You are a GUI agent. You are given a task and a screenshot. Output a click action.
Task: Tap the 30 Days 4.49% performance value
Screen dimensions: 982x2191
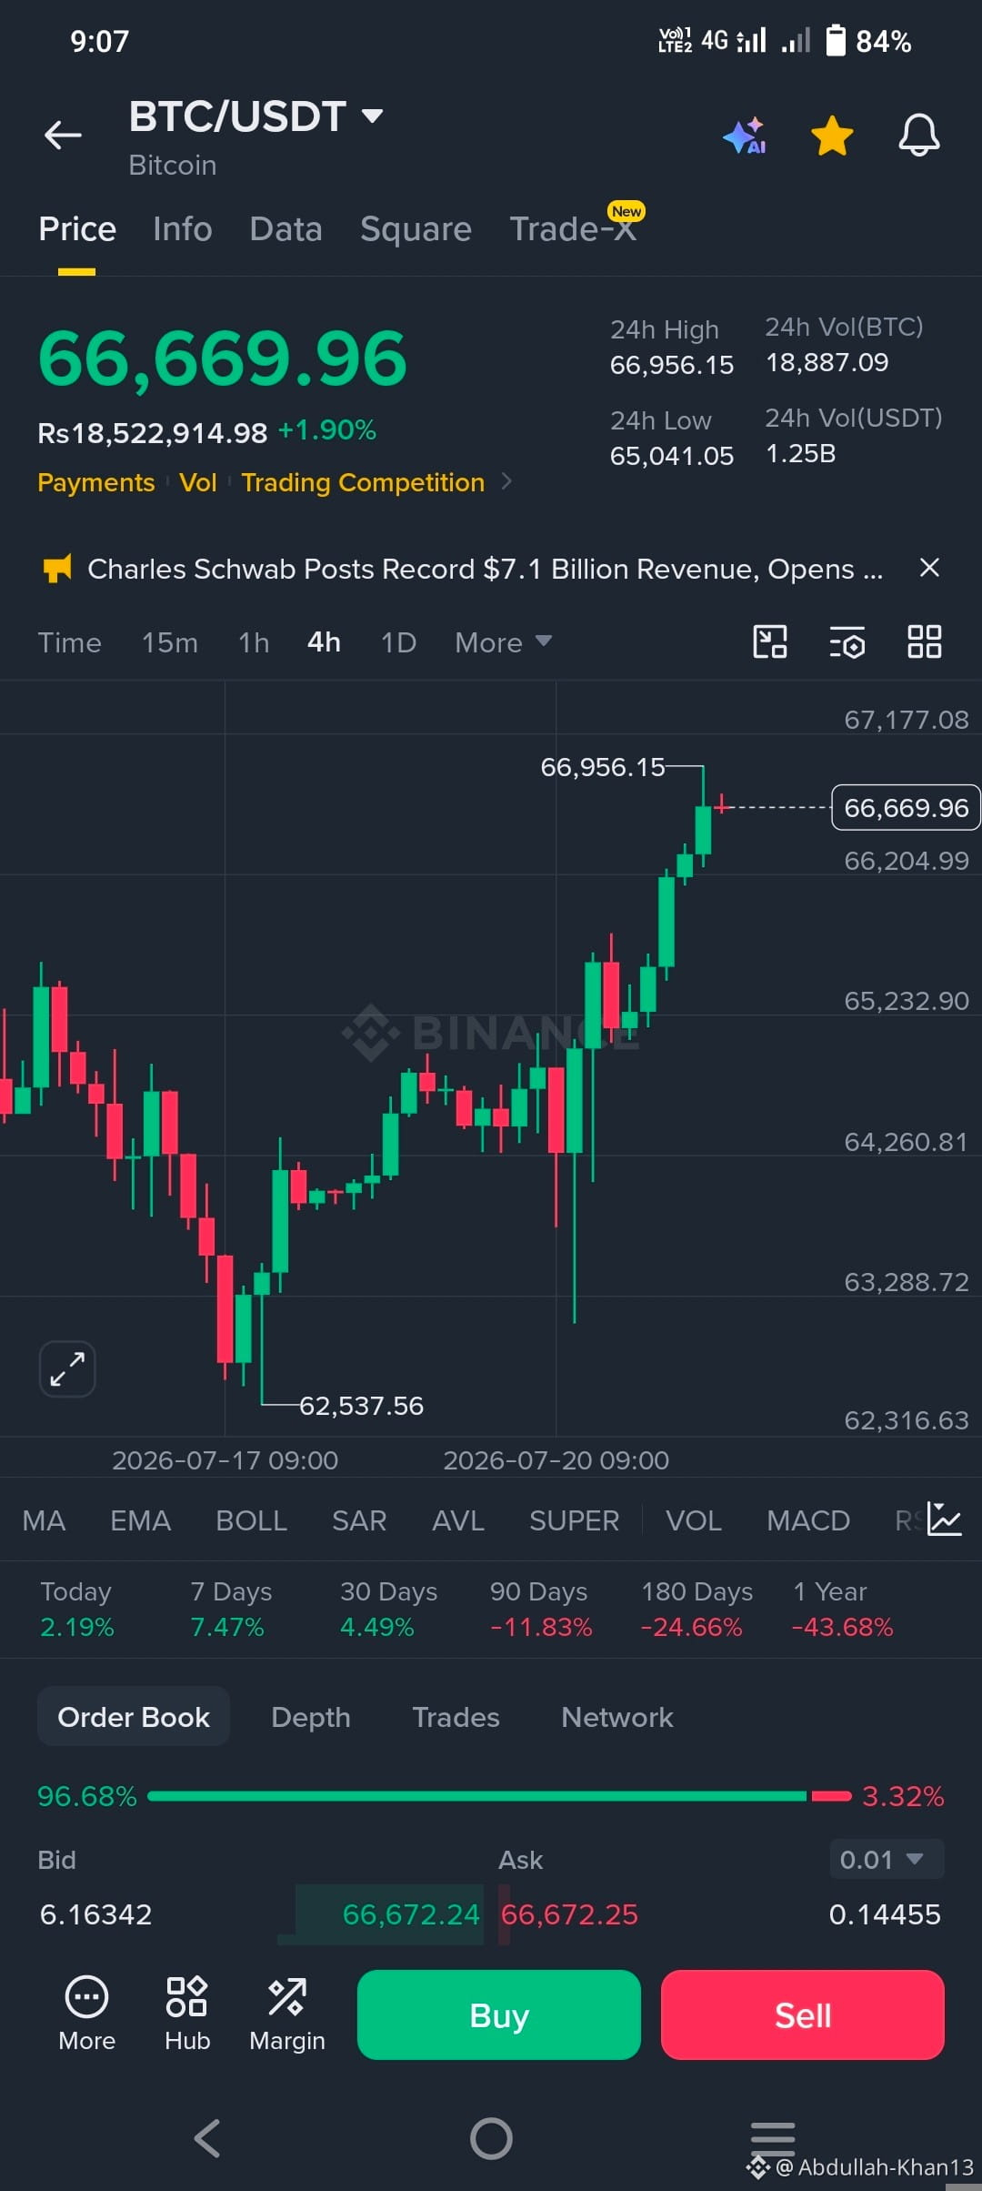point(377,1627)
